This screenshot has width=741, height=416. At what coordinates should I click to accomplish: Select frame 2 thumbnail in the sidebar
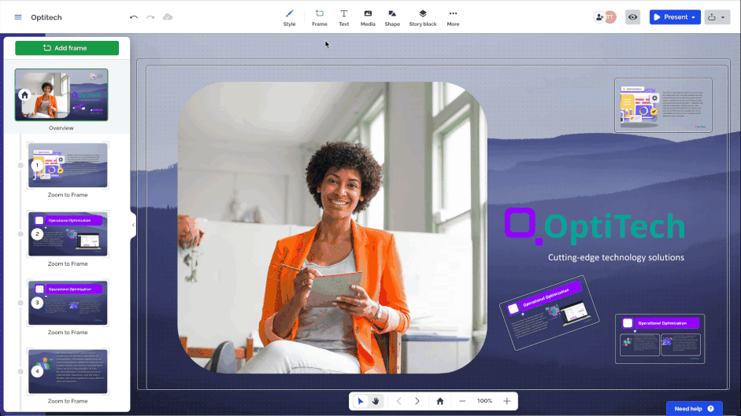[x=68, y=234]
